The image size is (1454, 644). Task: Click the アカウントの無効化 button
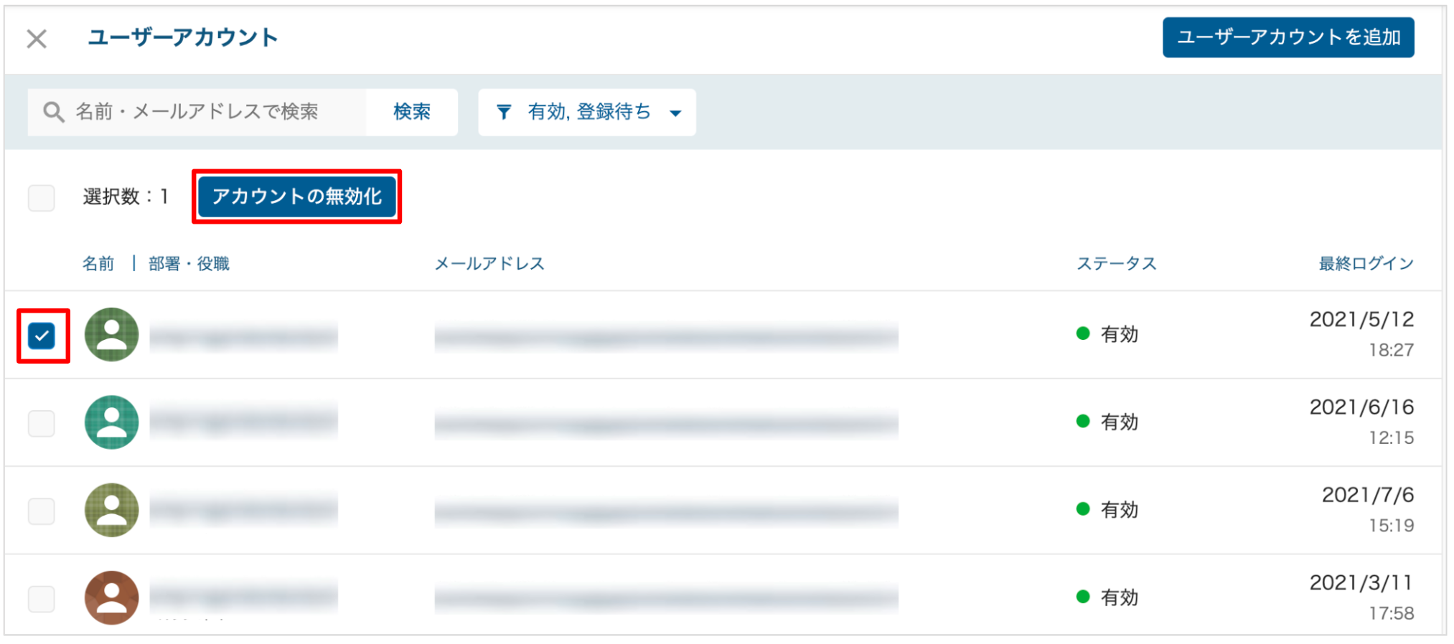[x=297, y=196]
